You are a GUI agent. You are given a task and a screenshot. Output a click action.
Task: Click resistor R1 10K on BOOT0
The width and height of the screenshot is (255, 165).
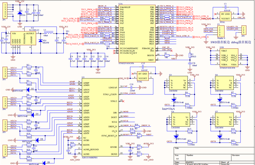click(x=166, y=55)
